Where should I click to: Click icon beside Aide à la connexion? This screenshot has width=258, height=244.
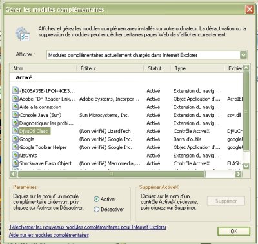(x=15, y=107)
